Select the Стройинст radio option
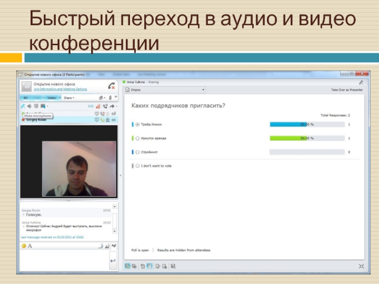Screen dimensions: 379x284 click(137, 152)
